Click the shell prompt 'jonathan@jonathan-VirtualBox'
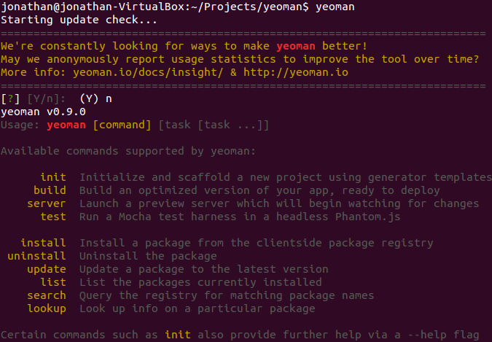The image size is (492, 342). [93, 7]
